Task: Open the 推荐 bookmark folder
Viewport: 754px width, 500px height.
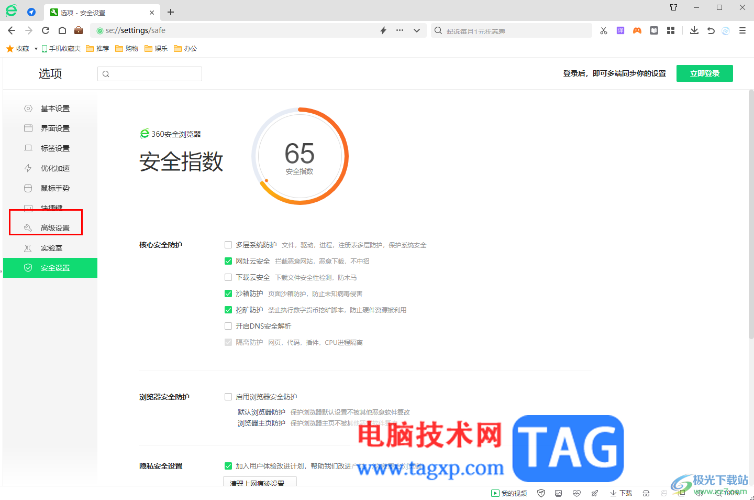Action: 97,49
